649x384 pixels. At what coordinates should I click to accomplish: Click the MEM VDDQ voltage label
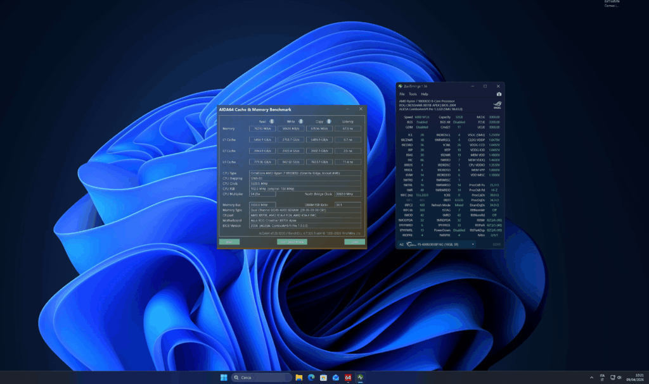[x=477, y=160]
